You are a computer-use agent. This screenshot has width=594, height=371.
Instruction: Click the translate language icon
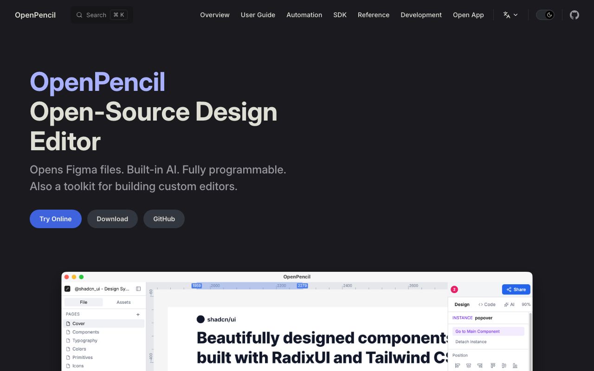click(507, 15)
